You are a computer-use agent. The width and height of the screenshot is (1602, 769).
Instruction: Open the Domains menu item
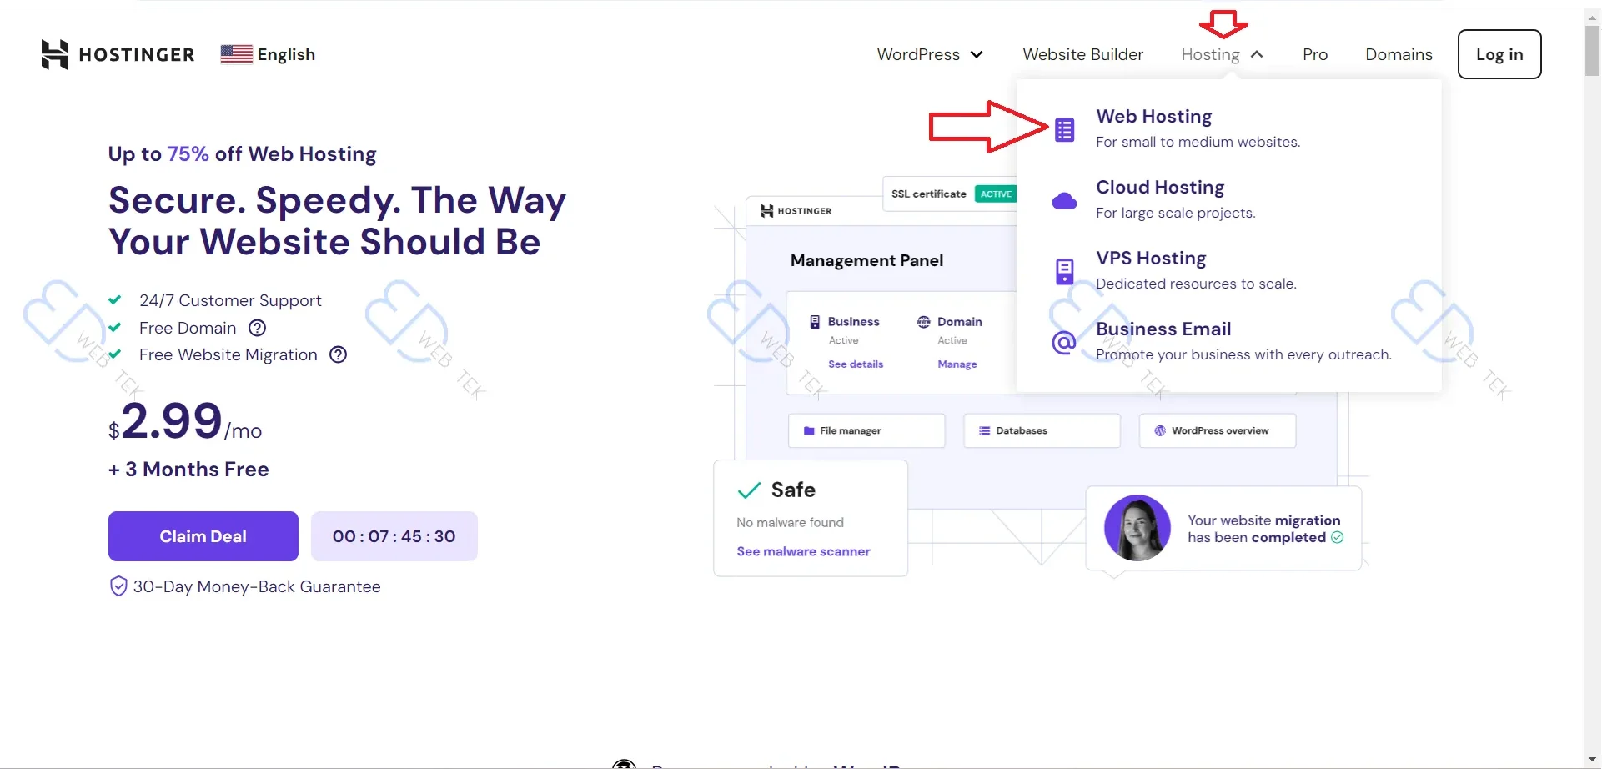point(1399,54)
